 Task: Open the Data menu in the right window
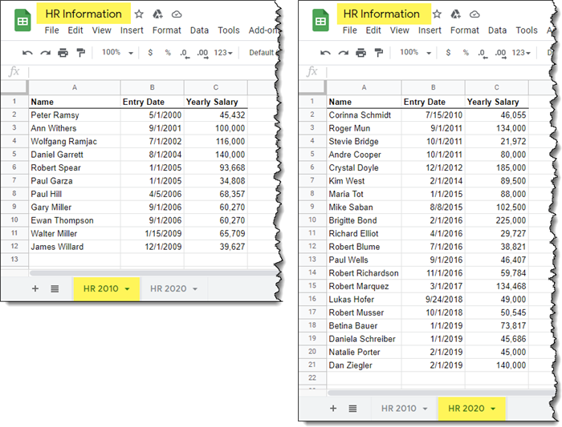click(x=497, y=30)
